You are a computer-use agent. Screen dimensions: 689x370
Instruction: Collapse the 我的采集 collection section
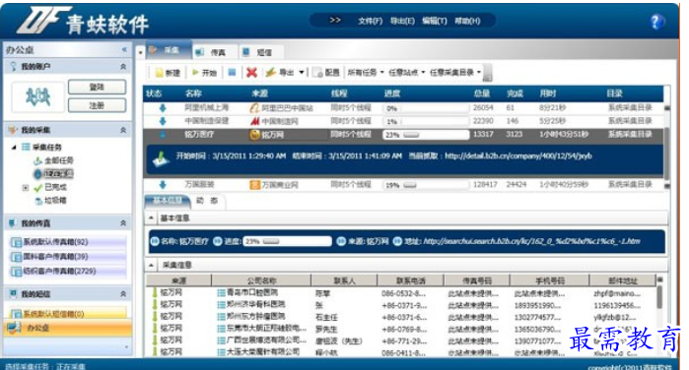(x=123, y=130)
